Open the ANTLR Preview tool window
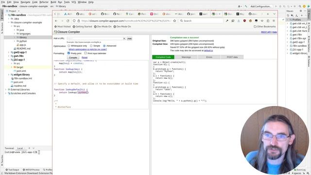The image size is (311, 175). (31, 170)
